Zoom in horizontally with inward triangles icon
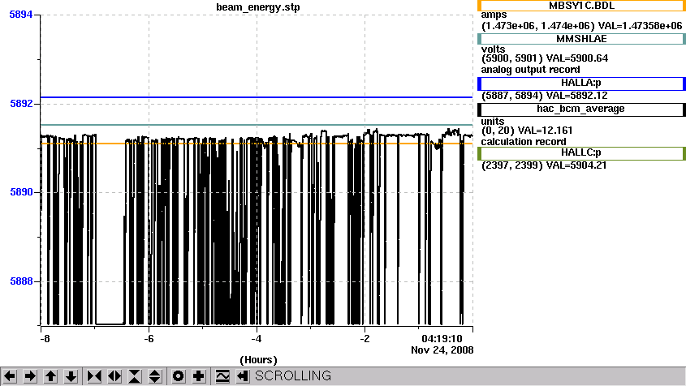Image resolution: width=686 pixels, height=386 pixels. (x=94, y=376)
